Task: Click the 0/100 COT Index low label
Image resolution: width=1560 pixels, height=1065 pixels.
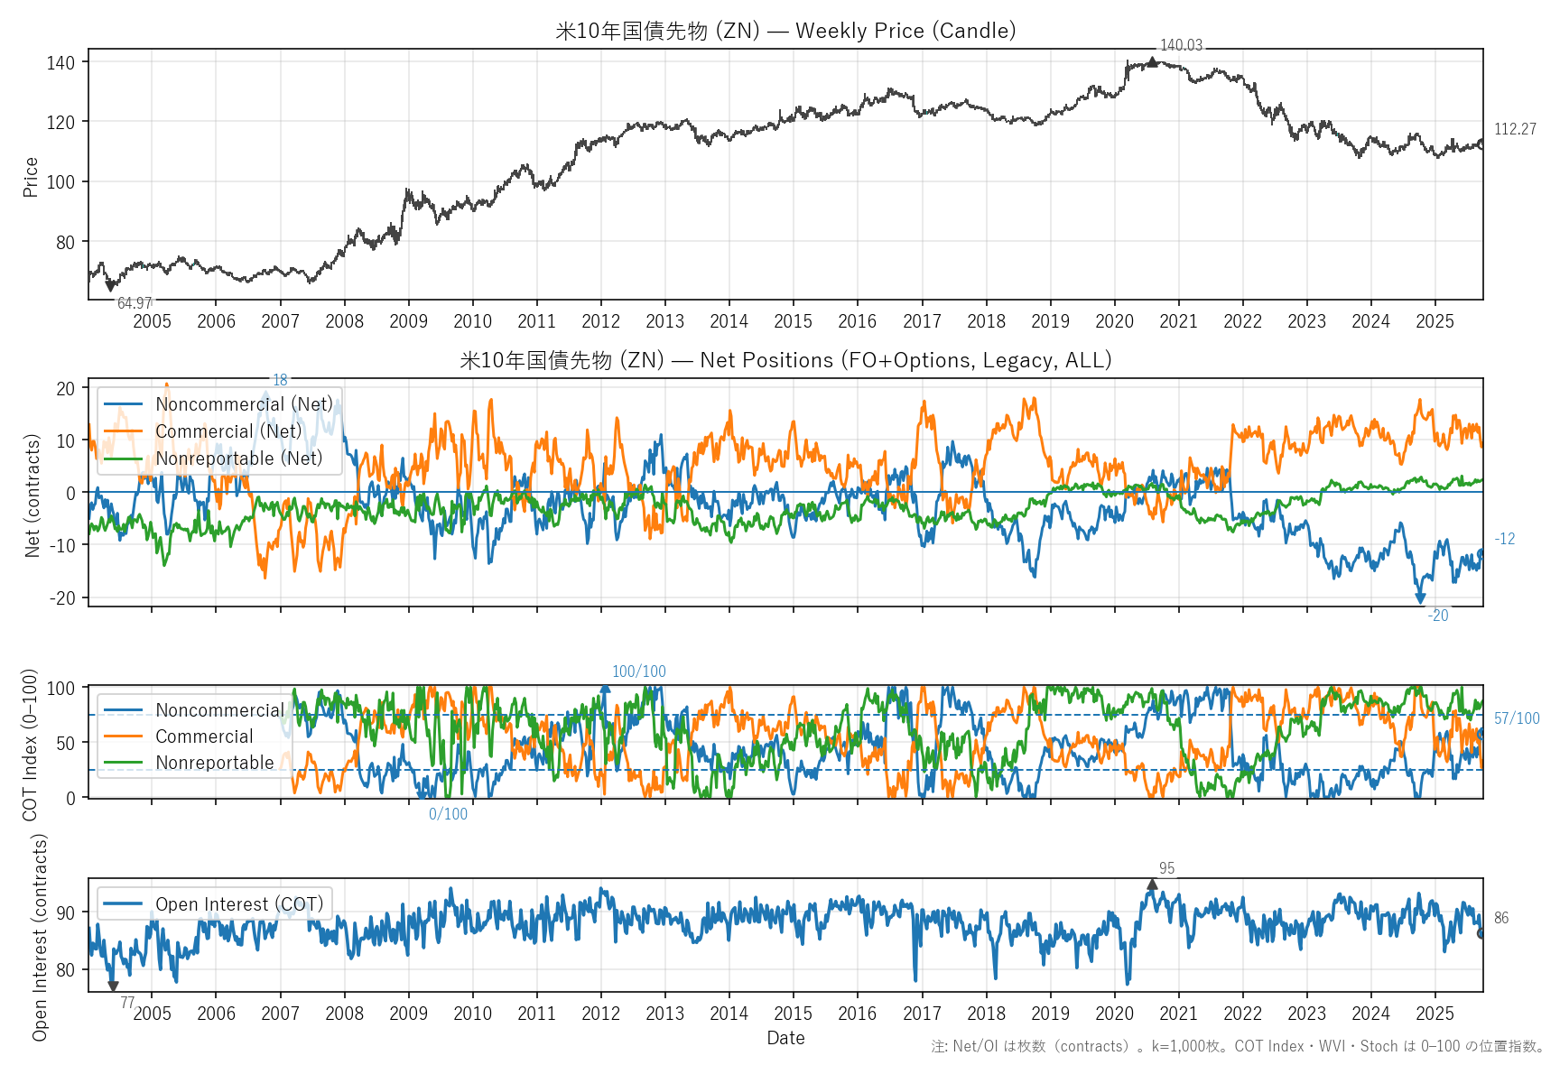Action: pyautogui.click(x=448, y=814)
